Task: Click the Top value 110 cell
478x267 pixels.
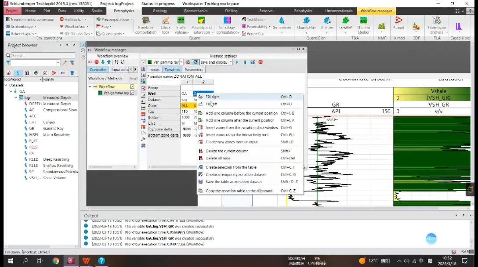Action: click(187, 112)
